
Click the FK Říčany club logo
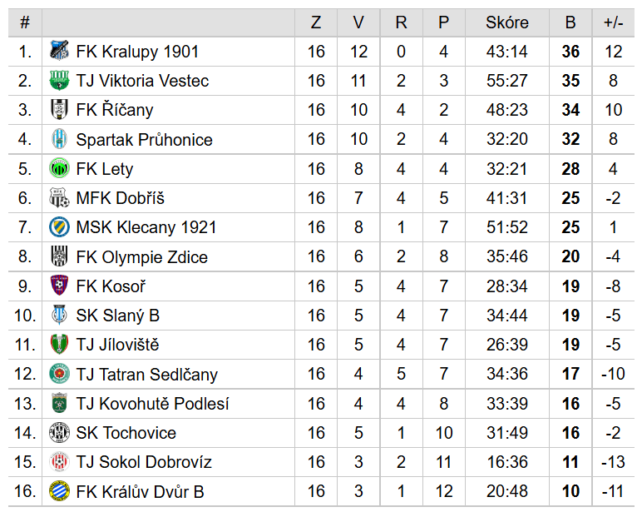pyautogui.click(x=58, y=110)
